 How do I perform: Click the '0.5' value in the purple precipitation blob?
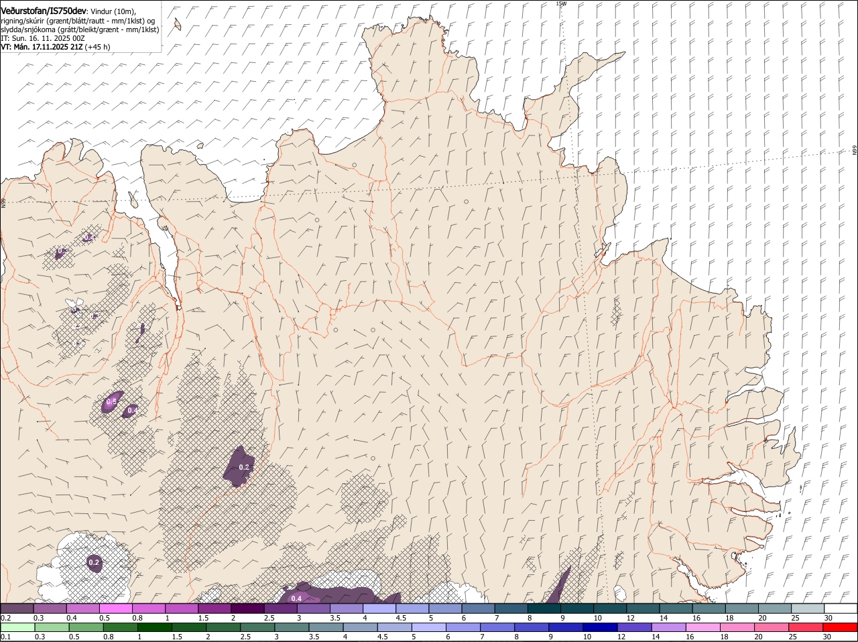click(112, 401)
